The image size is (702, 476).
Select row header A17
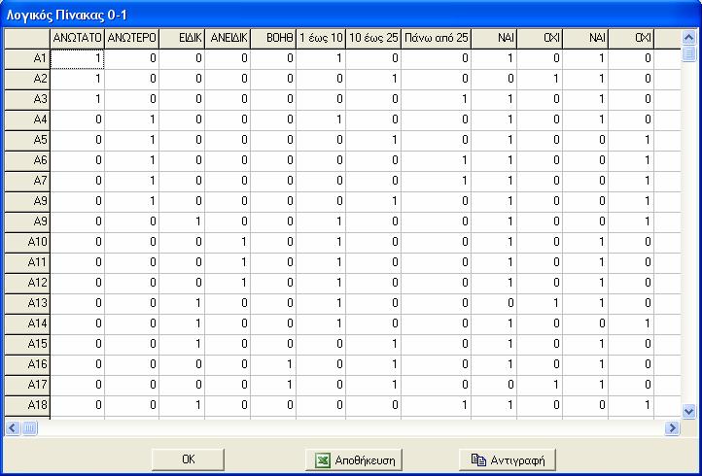tap(27, 386)
